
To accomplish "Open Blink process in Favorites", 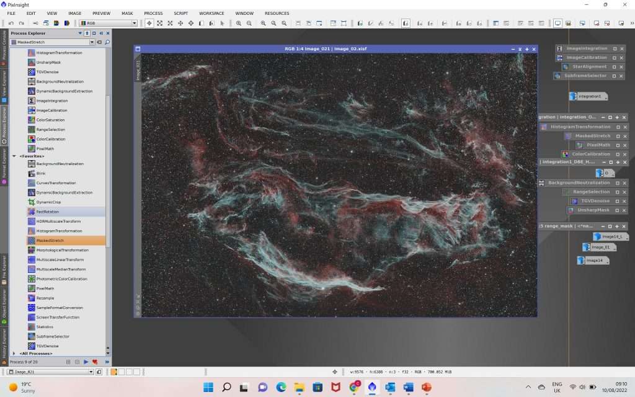I will coord(40,174).
